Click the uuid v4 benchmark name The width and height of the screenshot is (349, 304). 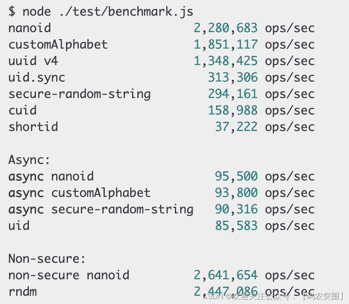(x=33, y=61)
